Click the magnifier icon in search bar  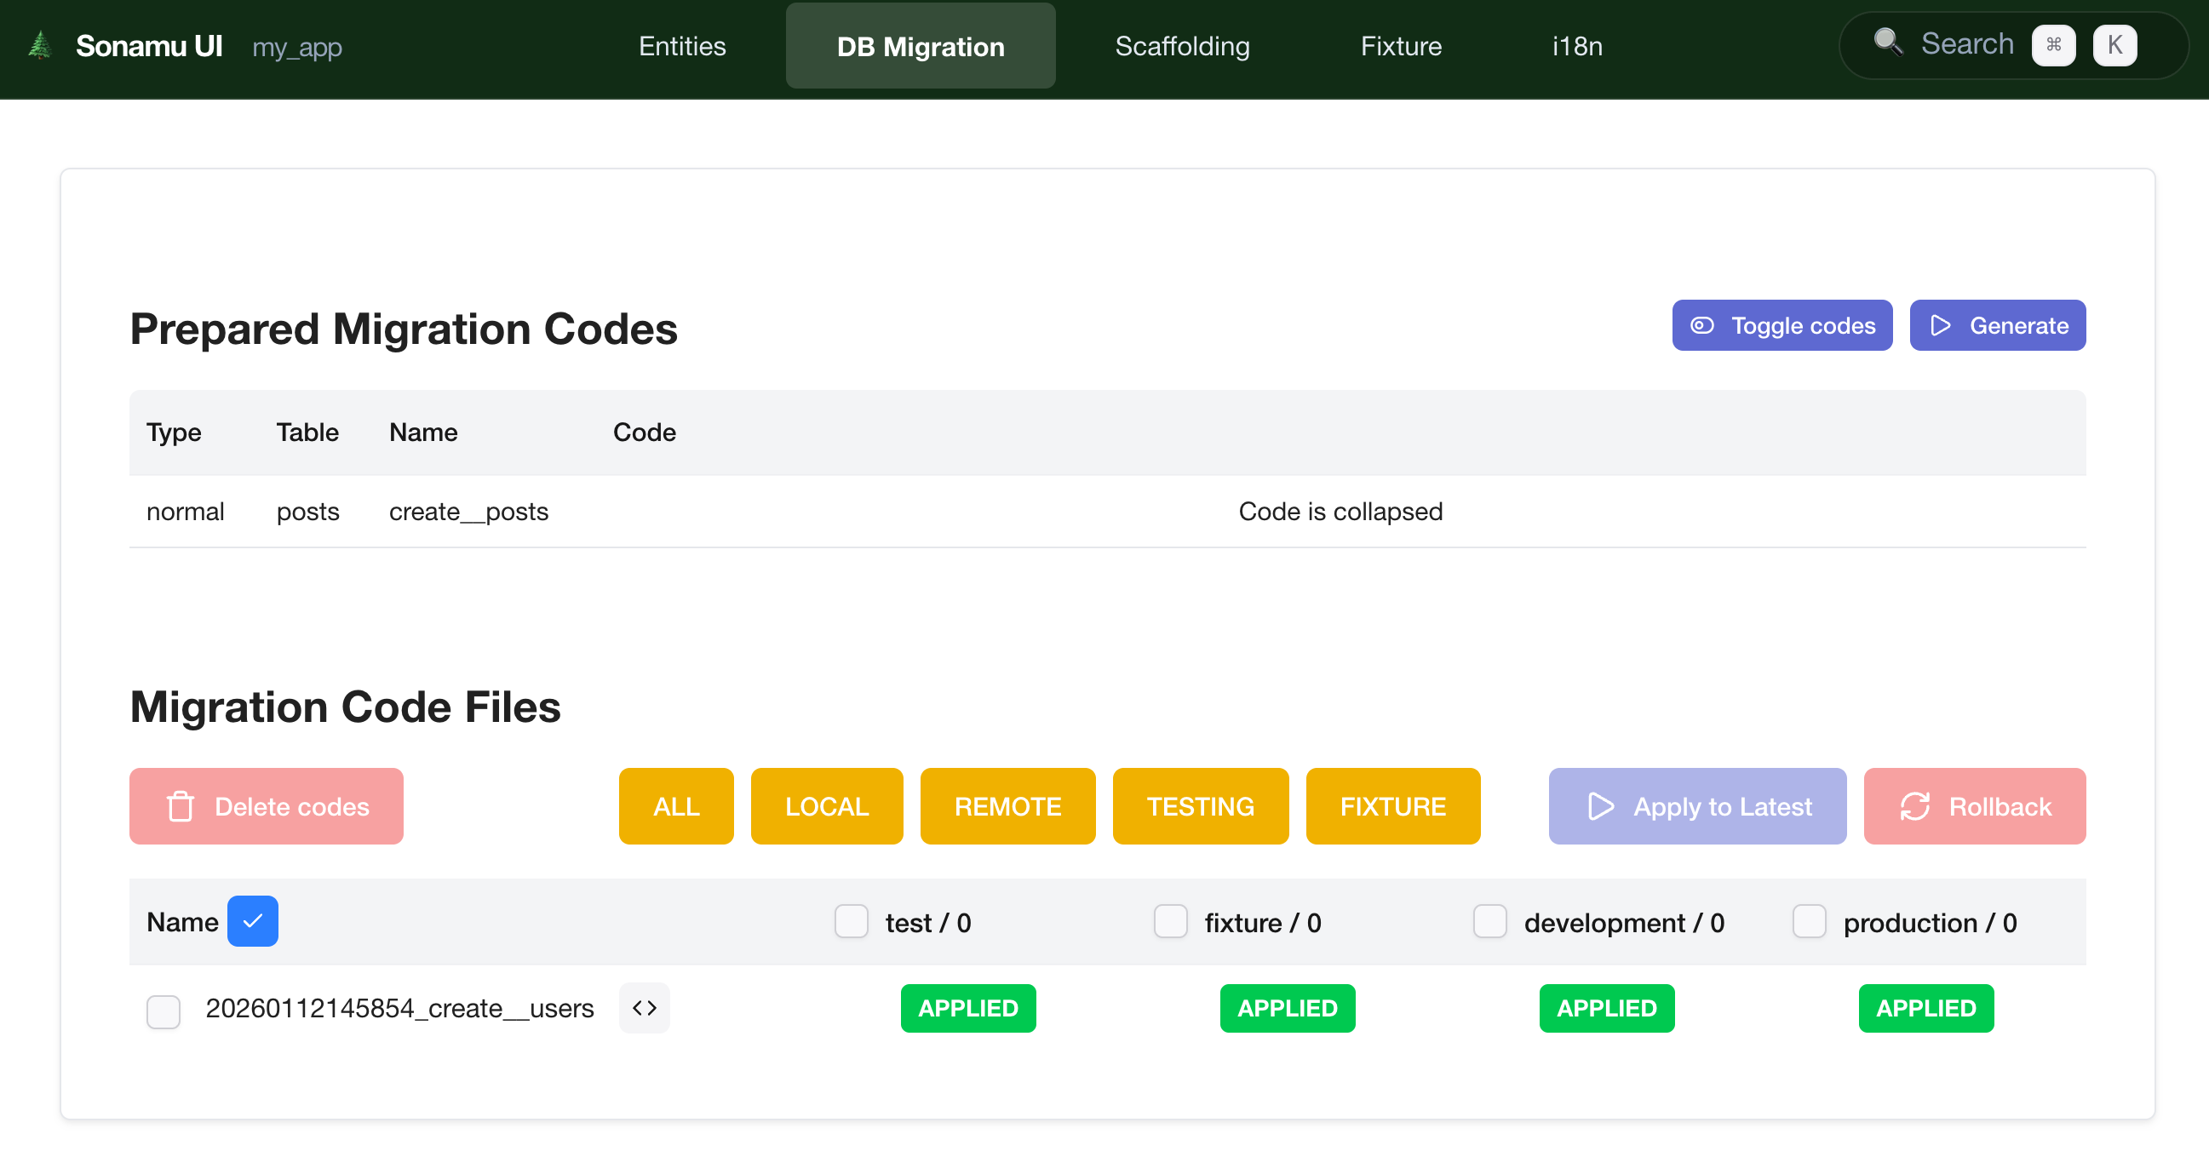(x=1886, y=41)
